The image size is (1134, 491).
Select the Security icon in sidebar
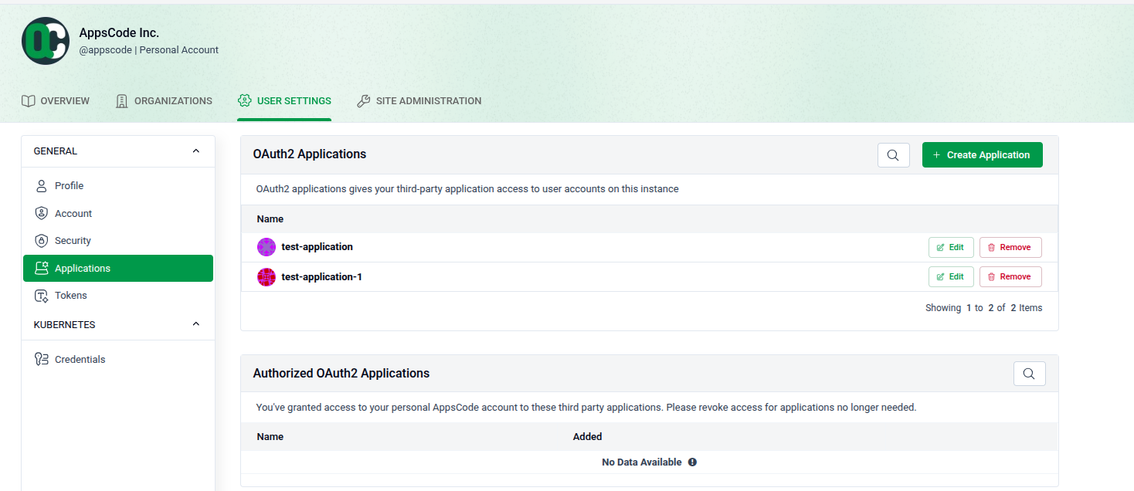click(x=41, y=240)
